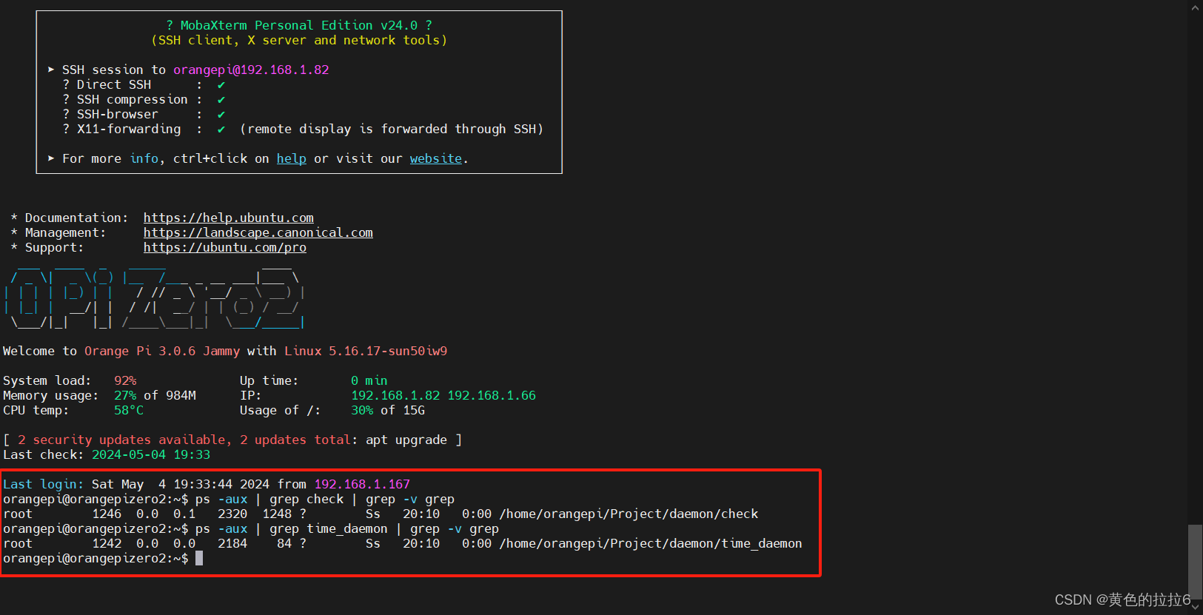Click the terminal vertical scrollbar thumb
1203x615 pixels.
tap(1195, 562)
